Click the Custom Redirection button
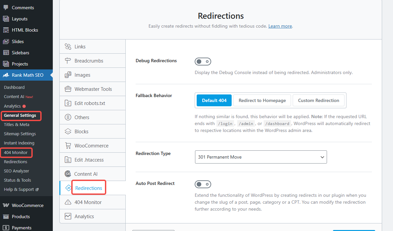The image size is (393, 231). [x=319, y=100]
